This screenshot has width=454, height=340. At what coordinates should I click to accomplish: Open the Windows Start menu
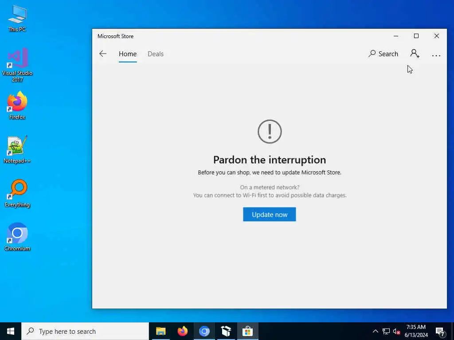click(x=11, y=331)
